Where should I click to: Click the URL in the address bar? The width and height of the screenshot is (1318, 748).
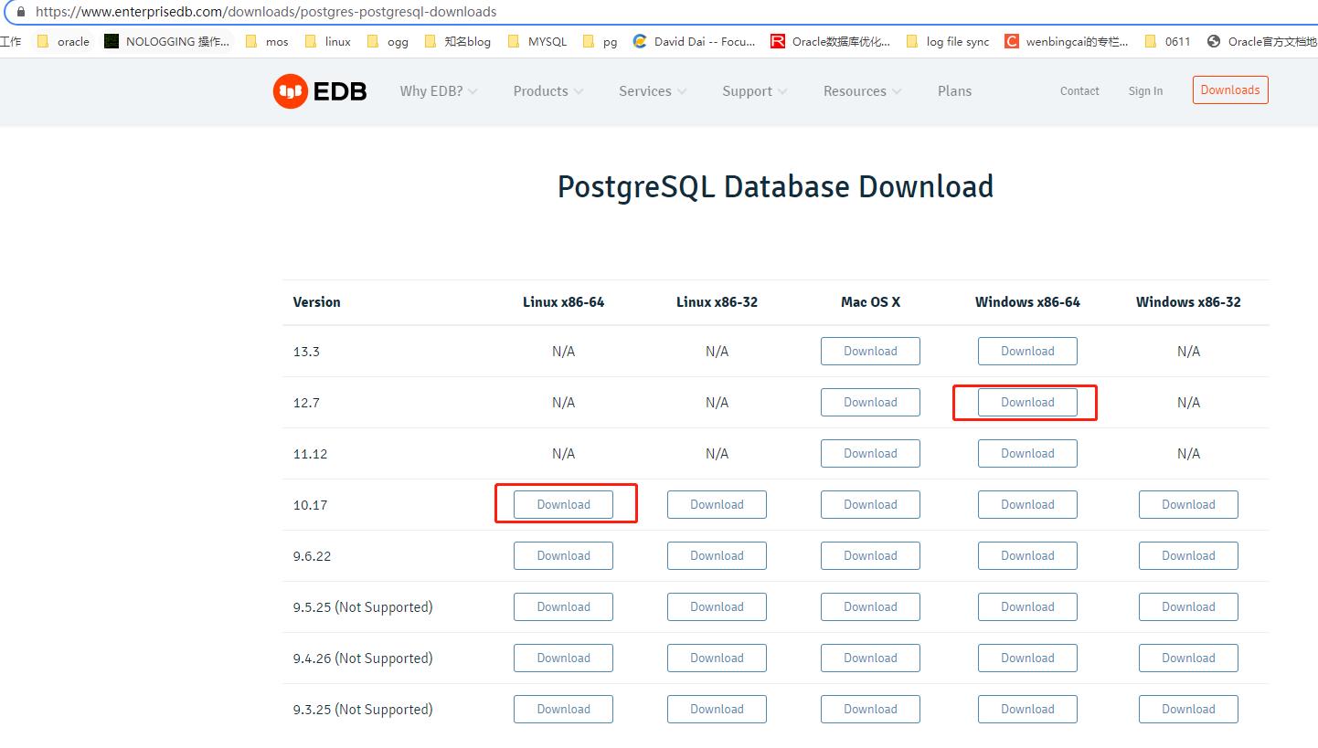coord(266,12)
